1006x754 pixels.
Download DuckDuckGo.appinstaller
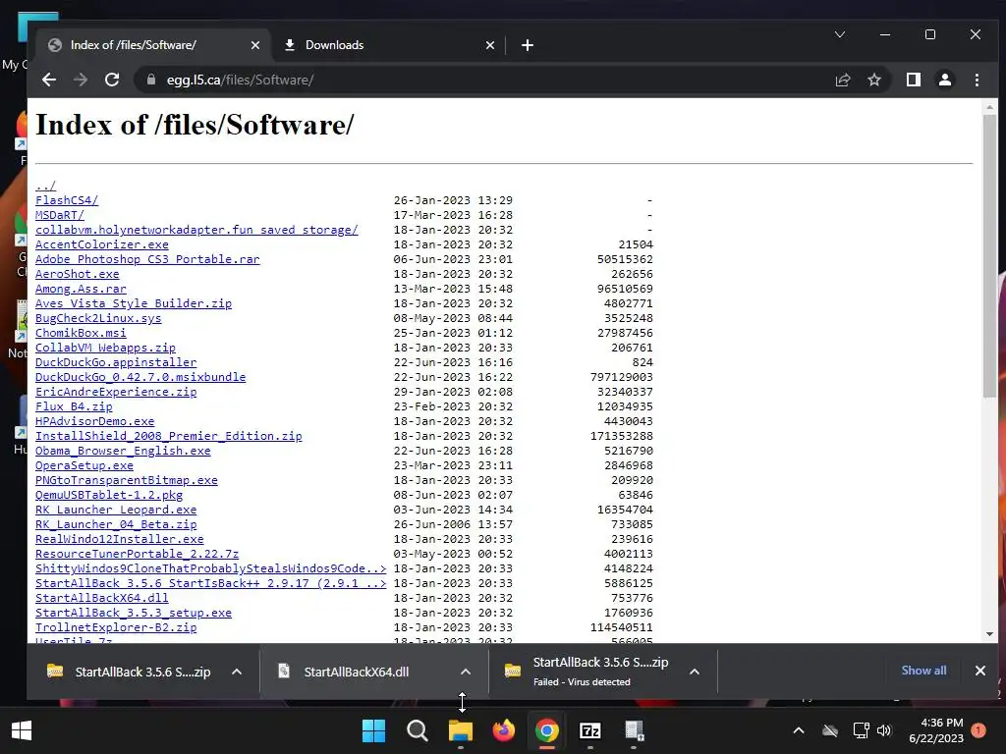pyautogui.click(x=116, y=362)
